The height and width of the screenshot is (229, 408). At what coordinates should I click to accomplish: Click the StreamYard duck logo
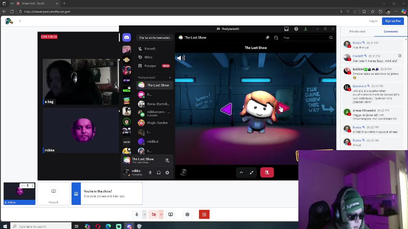point(9,21)
